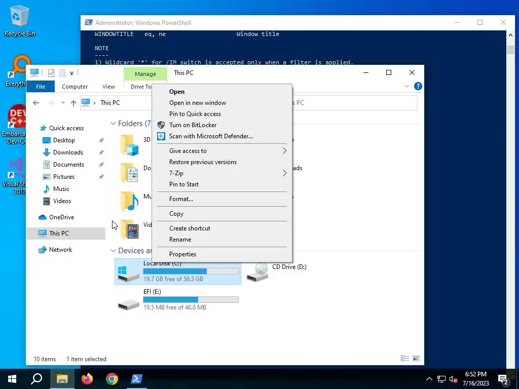Click the Properties quick access toolbar icon
This screenshot has height=389, width=519.
coord(51,73)
